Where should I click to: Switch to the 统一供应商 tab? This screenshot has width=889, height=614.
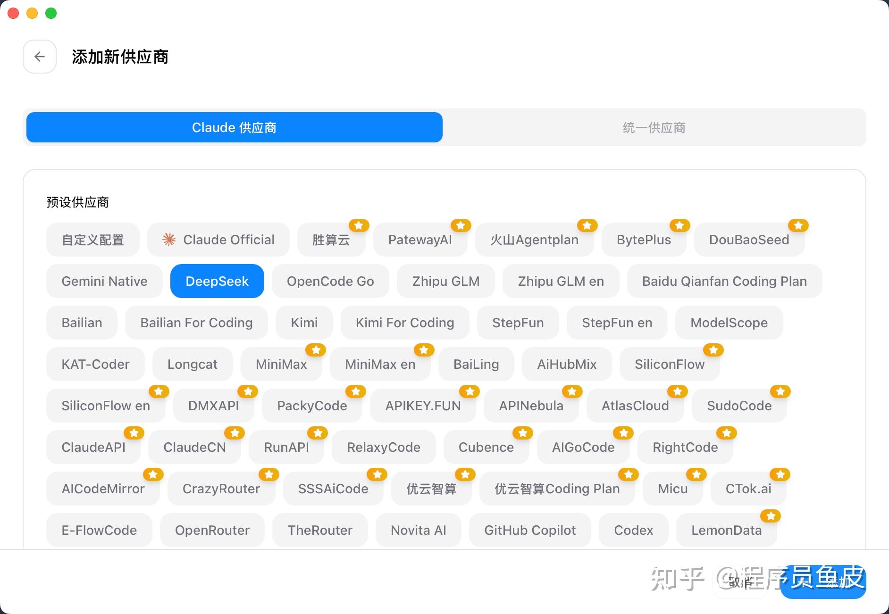click(x=654, y=127)
